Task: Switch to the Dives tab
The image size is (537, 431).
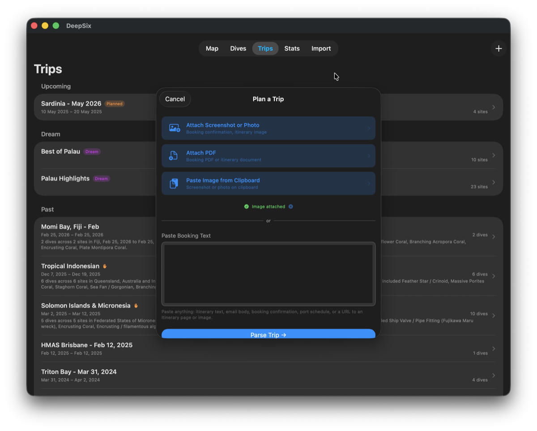Action: pyautogui.click(x=238, y=48)
